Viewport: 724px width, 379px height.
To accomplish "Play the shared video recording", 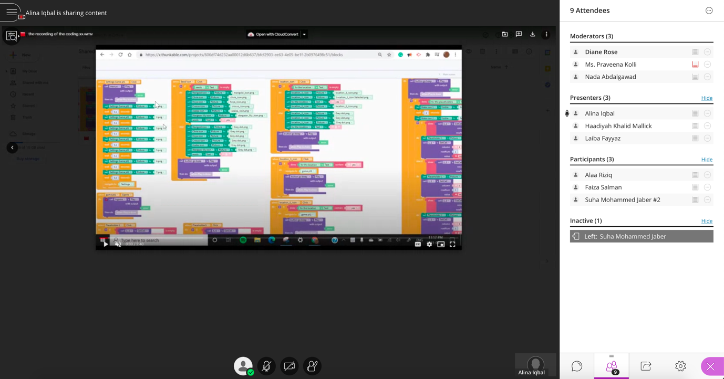I will coord(106,244).
